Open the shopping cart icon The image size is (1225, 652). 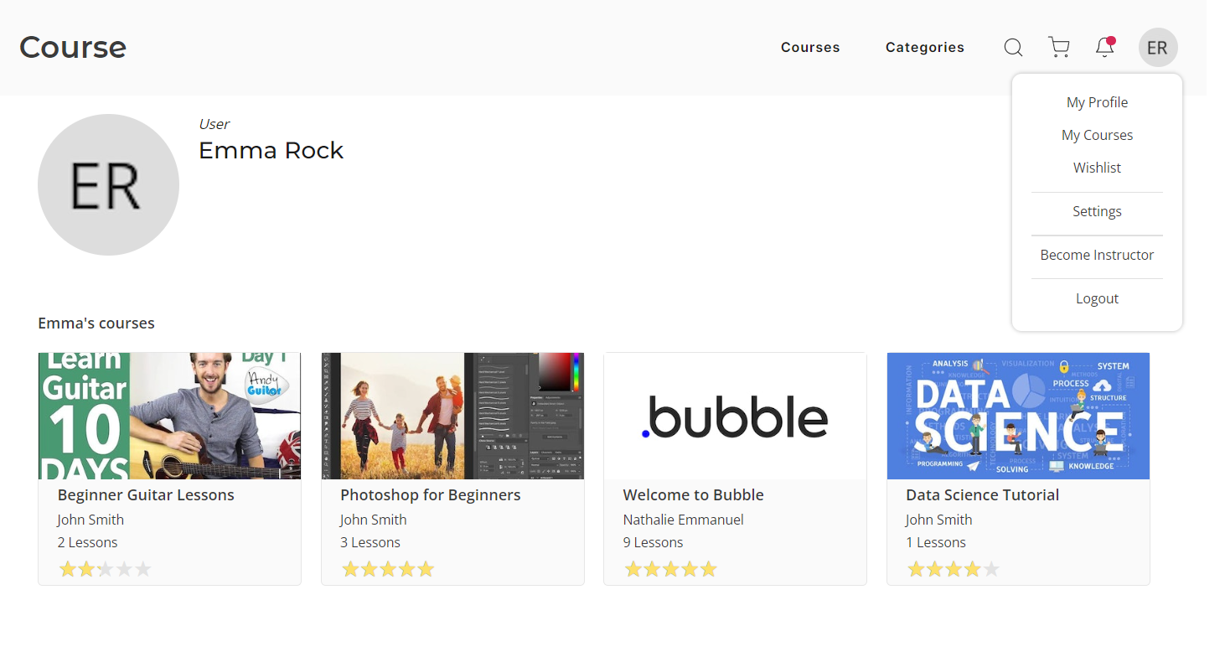pos(1059,48)
